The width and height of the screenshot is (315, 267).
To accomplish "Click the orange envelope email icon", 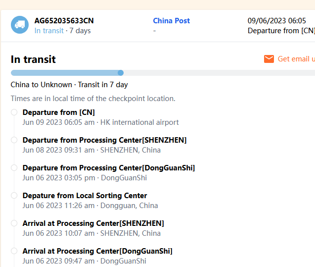I will [x=269, y=59].
